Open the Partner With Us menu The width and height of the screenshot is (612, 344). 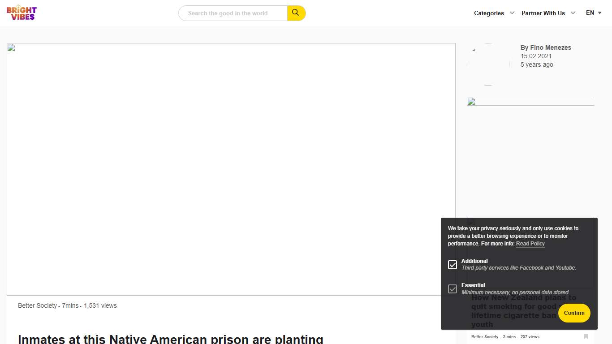click(x=543, y=13)
